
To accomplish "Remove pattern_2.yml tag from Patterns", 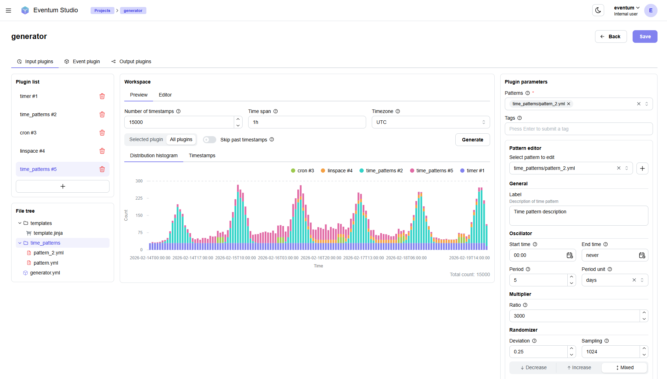I will tap(569, 104).
